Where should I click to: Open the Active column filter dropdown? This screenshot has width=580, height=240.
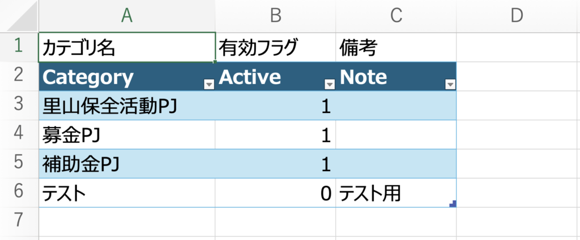pos(330,84)
